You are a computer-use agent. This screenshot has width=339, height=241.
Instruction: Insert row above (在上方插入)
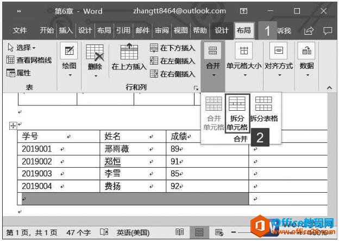point(129,57)
